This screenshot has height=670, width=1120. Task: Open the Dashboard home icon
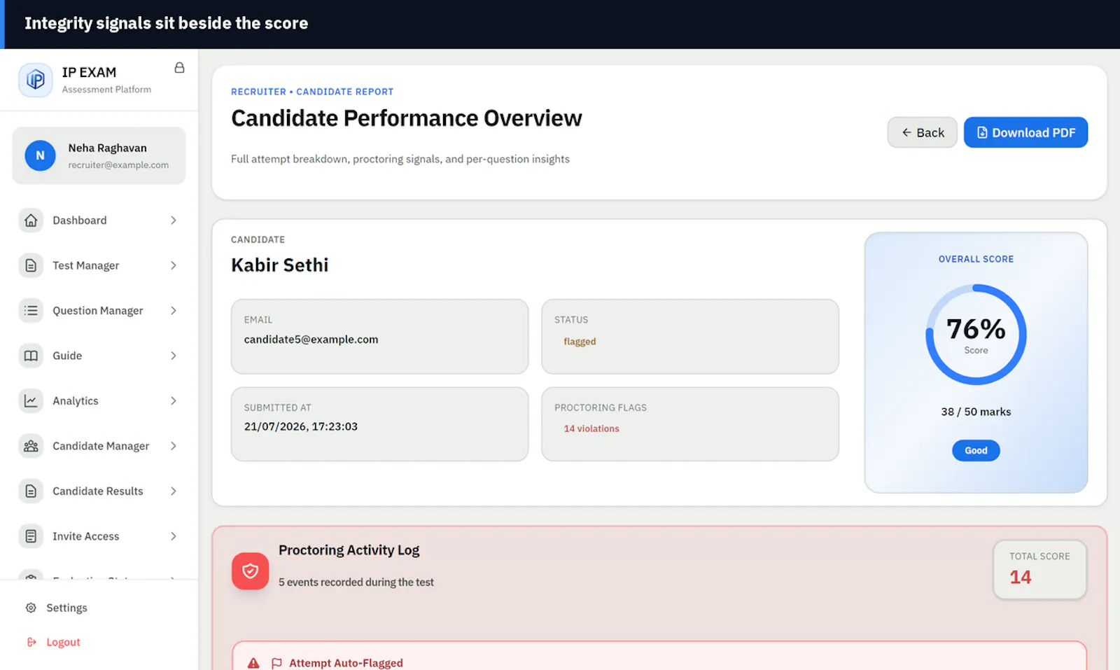click(x=31, y=221)
